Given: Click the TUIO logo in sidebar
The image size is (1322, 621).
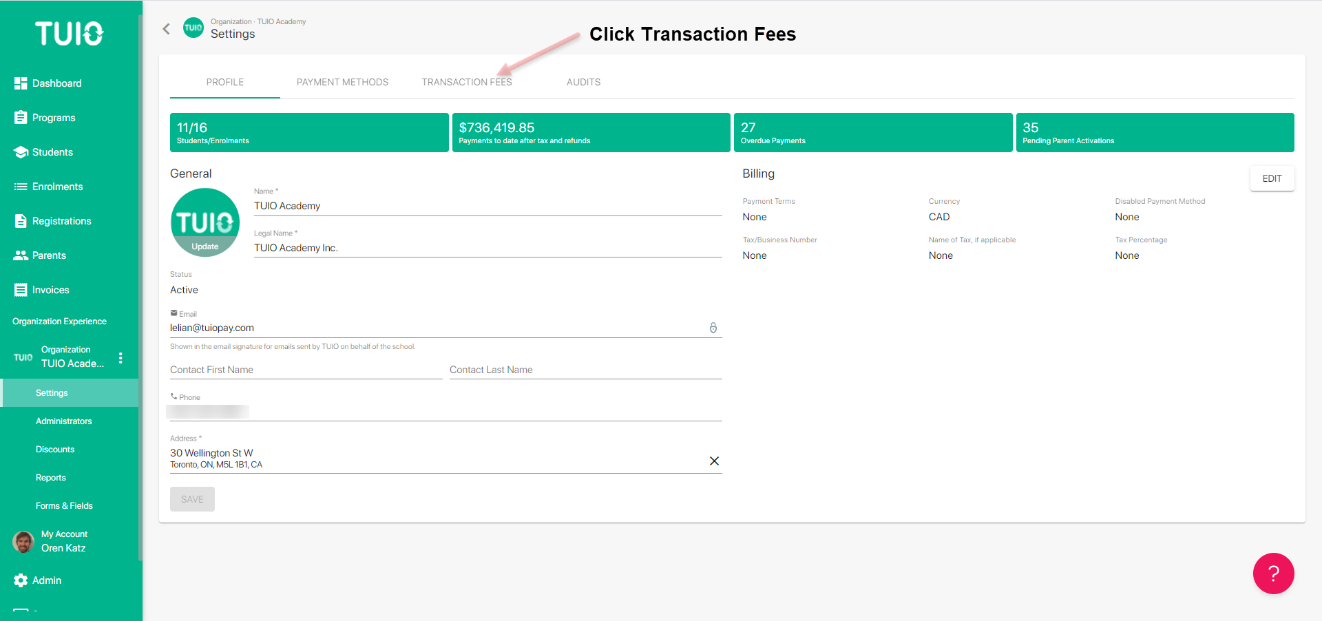Looking at the screenshot, I should [x=70, y=33].
